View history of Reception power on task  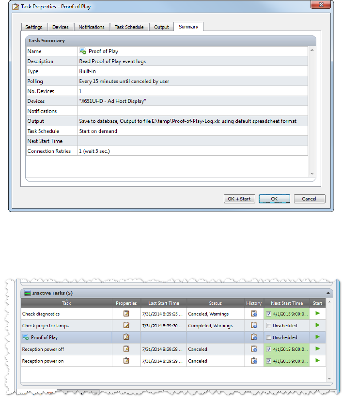pyautogui.click(x=254, y=361)
